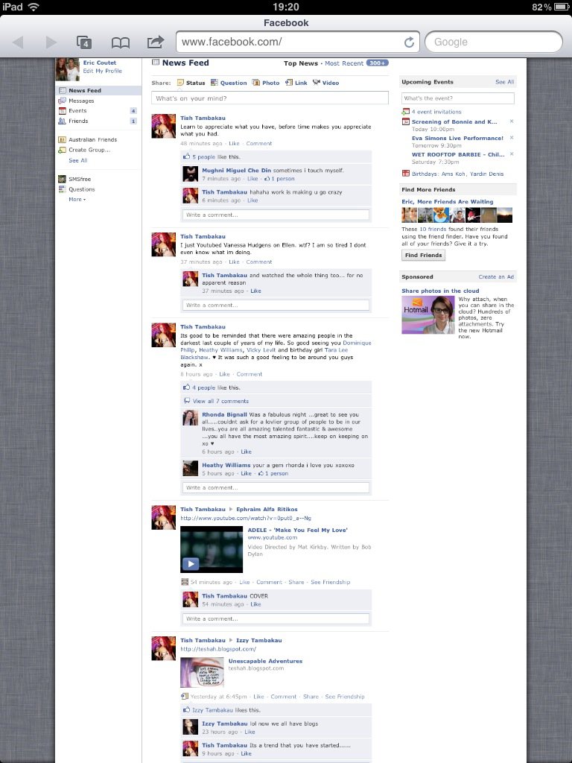Open Questions app in sidebar
Image resolution: width=572 pixels, height=763 pixels.
pos(81,189)
